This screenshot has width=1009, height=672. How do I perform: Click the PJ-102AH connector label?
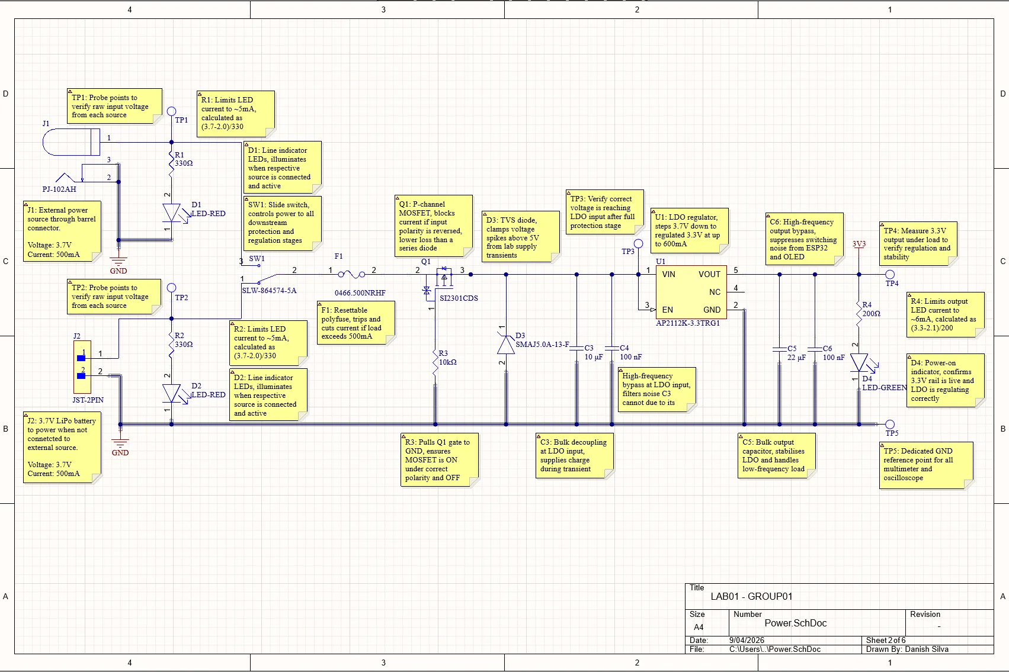pos(59,189)
